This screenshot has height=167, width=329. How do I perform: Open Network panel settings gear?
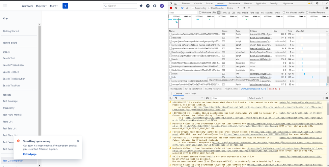point(326,8)
